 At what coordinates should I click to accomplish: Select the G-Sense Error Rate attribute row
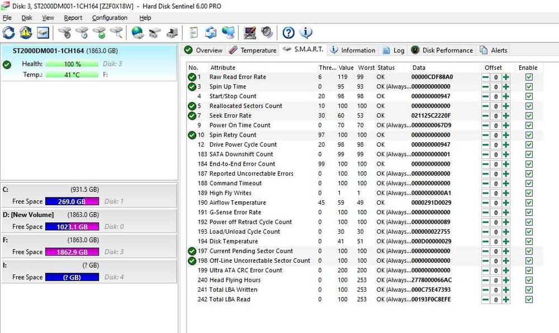(365, 213)
